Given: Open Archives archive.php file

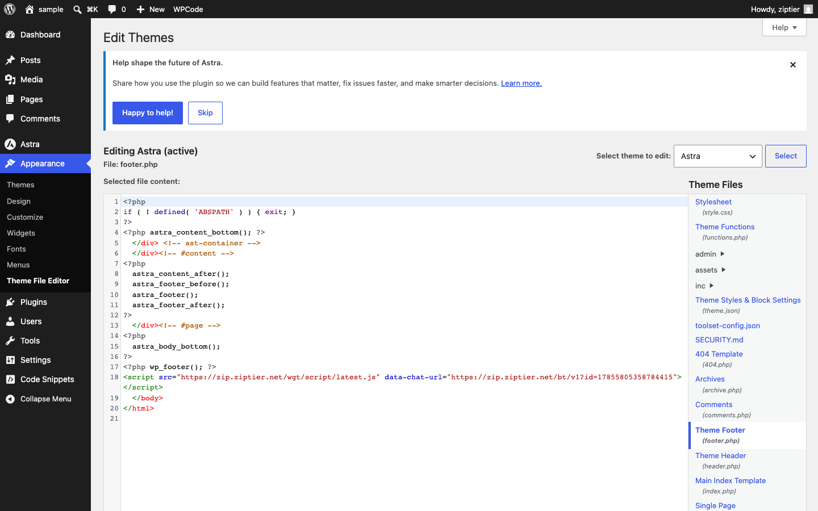Looking at the screenshot, I should (710, 379).
